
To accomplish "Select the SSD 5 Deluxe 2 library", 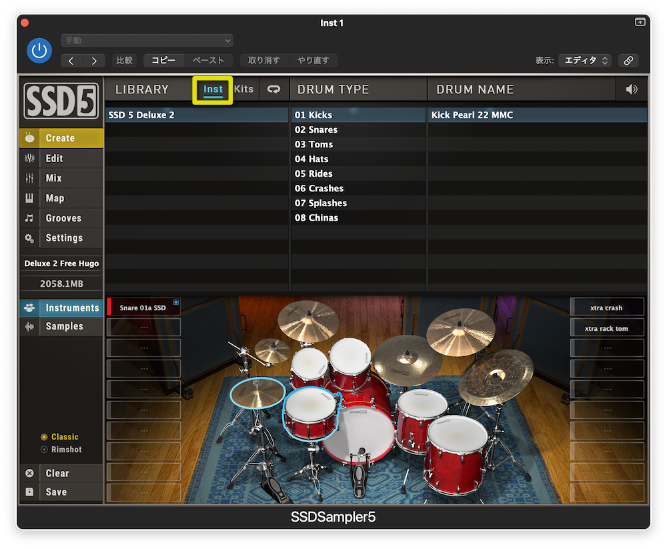I will click(x=197, y=115).
